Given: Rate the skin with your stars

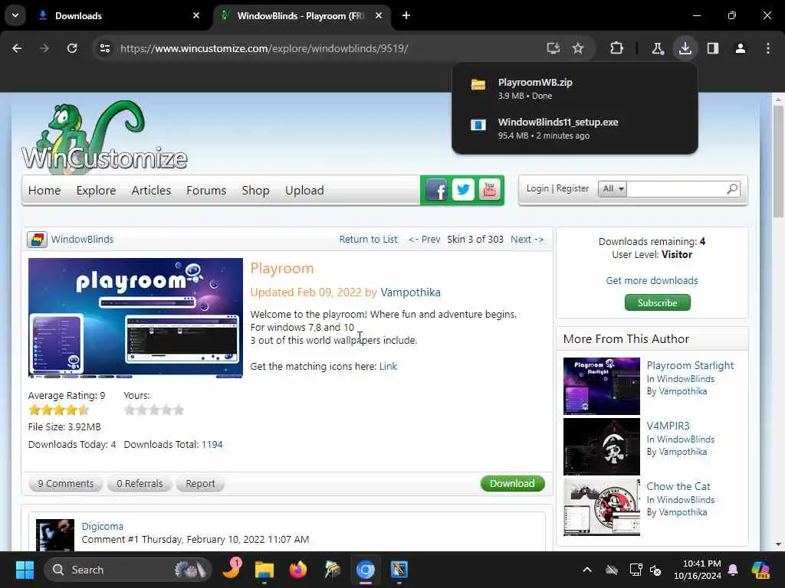Looking at the screenshot, I should pyautogui.click(x=154, y=410).
